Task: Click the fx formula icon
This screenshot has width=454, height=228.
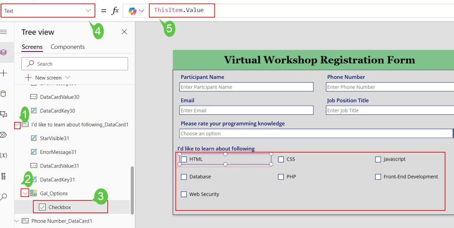Action: point(115,11)
